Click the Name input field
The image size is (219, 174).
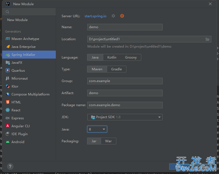click(125, 27)
